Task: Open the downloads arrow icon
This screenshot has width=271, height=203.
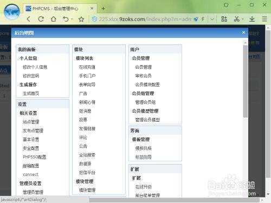Action: (252, 19)
